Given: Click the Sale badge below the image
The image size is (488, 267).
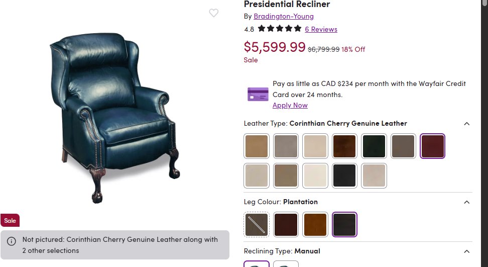Looking at the screenshot, I should [x=10, y=220].
